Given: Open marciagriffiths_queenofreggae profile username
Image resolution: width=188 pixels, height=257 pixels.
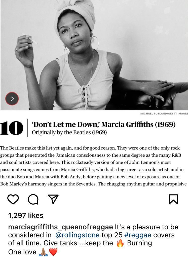Looking at the screenshot, I should tap(60, 227).
